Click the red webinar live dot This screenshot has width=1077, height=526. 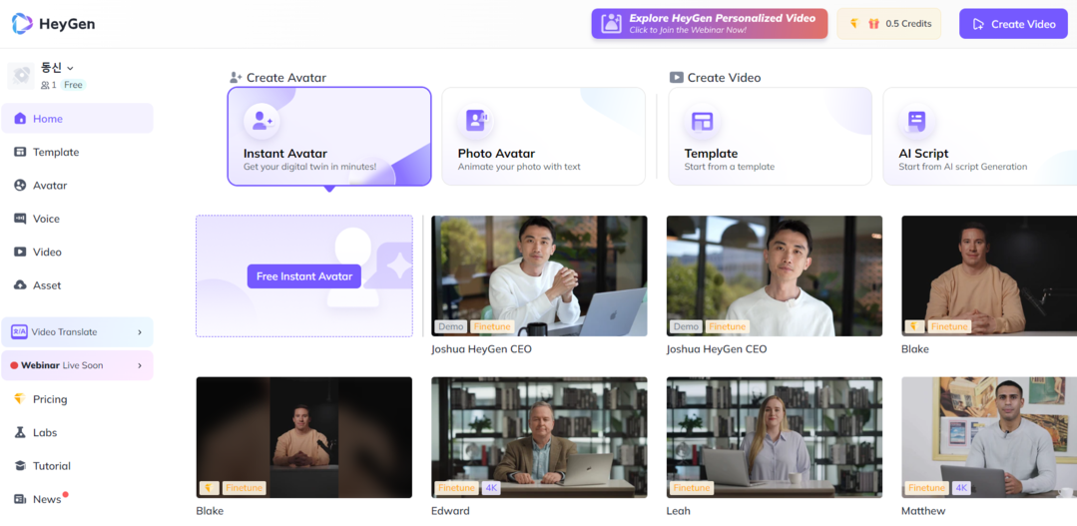click(14, 365)
